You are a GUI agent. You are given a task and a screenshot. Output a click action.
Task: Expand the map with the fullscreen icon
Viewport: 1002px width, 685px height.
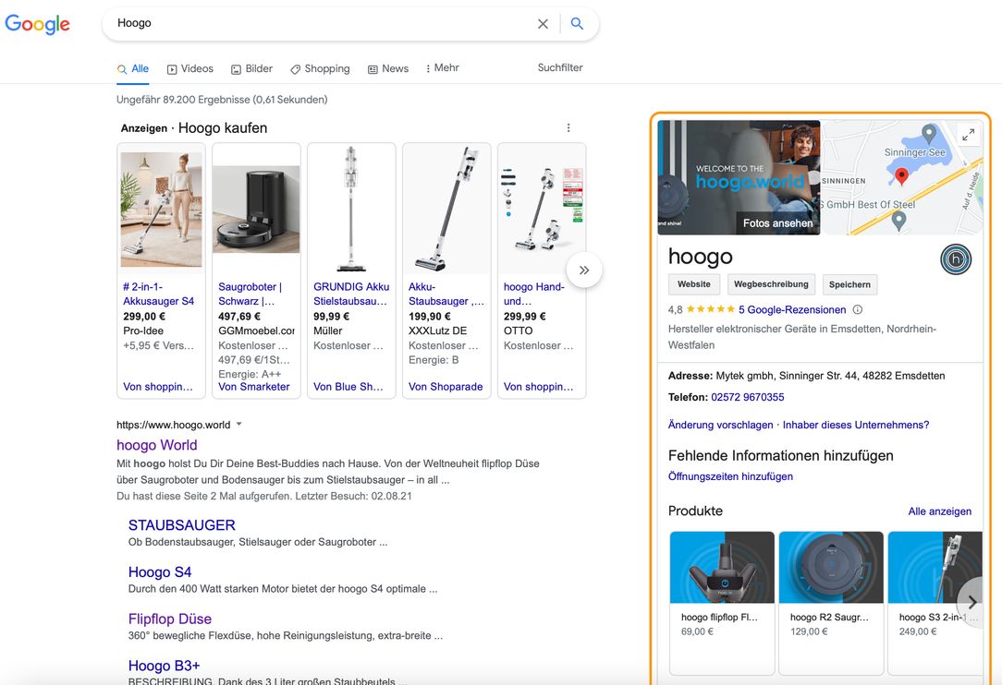pyautogui.click(x=968, y=135)
